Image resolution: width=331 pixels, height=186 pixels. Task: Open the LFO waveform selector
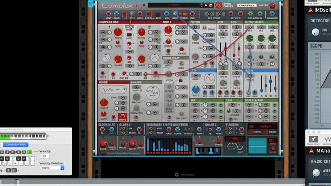pyautogui.click(x=209, y=79)
